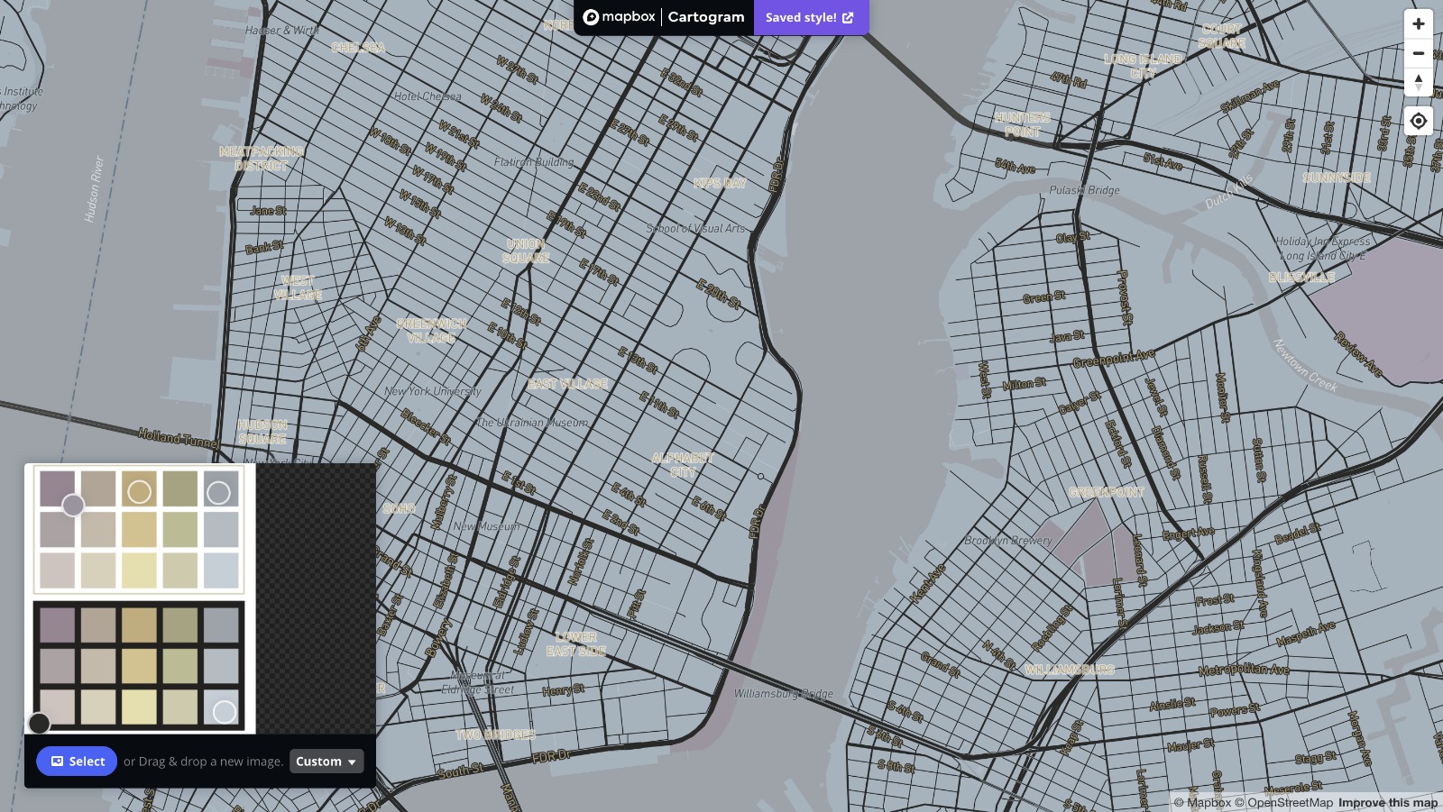Image resolution: width=1443 pixels, height=812 pixels.
Task: Click the Mapbox logo in header
Action: click(x=619, y=17)
